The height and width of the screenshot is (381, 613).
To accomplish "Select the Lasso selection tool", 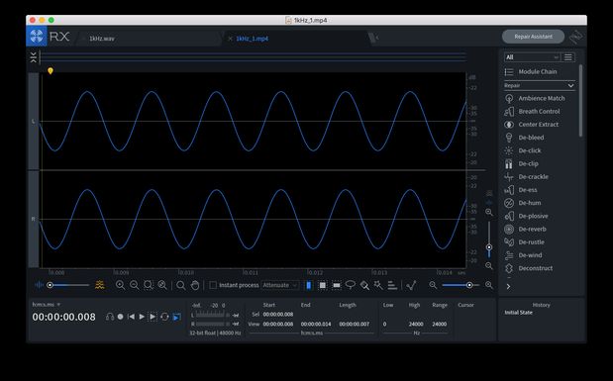I will pos(351,285).
